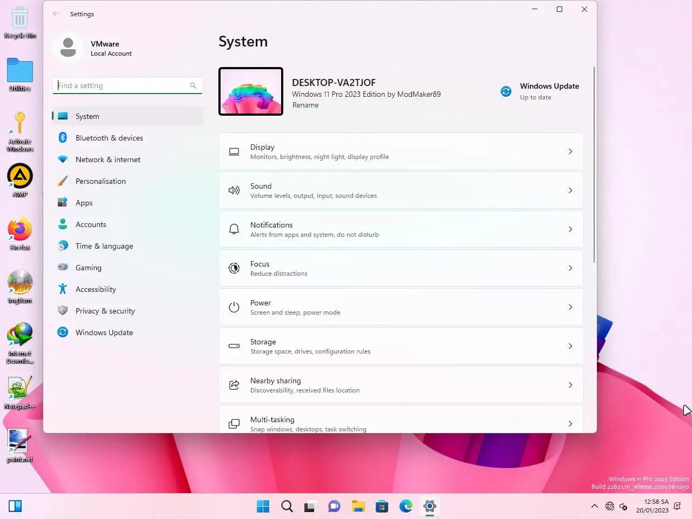Click the network globe tray icon

coord(610,506)
